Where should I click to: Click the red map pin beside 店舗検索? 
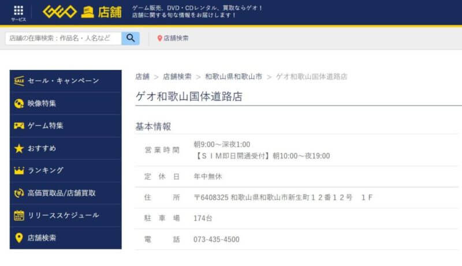(160, 38)
